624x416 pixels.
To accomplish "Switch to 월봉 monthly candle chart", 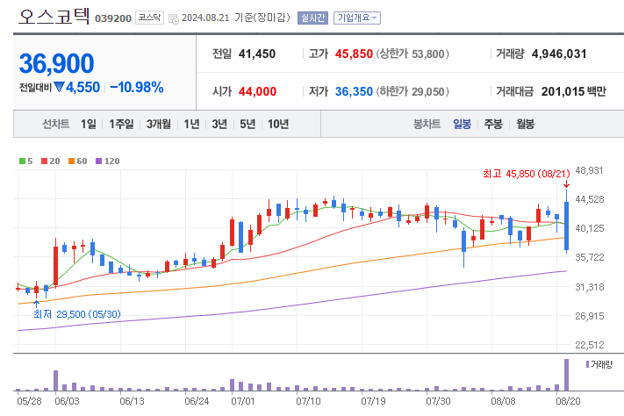I will [526, 125].
